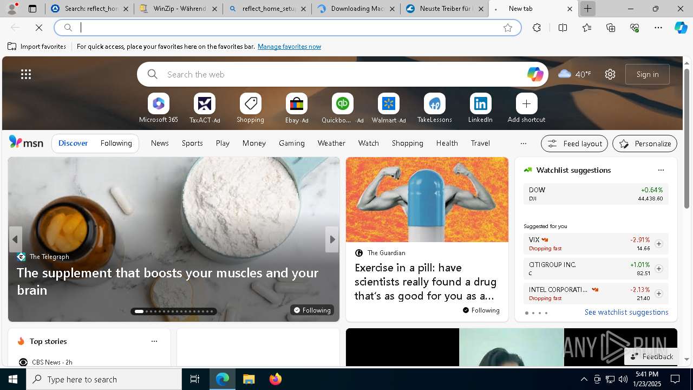This screenshot has height=390, width=693.
Task: Click Import favorites button
Action: point(37,47)
